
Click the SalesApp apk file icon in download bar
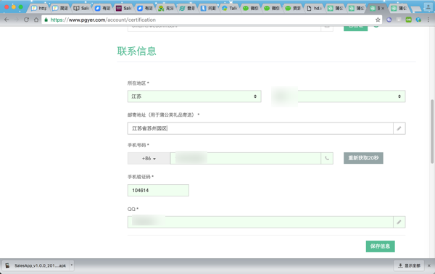[x=7, y=265]
